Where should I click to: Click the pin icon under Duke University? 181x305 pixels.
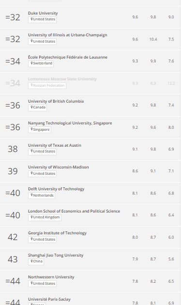point(31,19)
